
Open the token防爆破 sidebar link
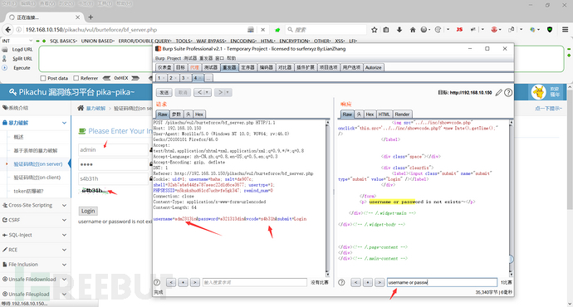pos(28,191)
